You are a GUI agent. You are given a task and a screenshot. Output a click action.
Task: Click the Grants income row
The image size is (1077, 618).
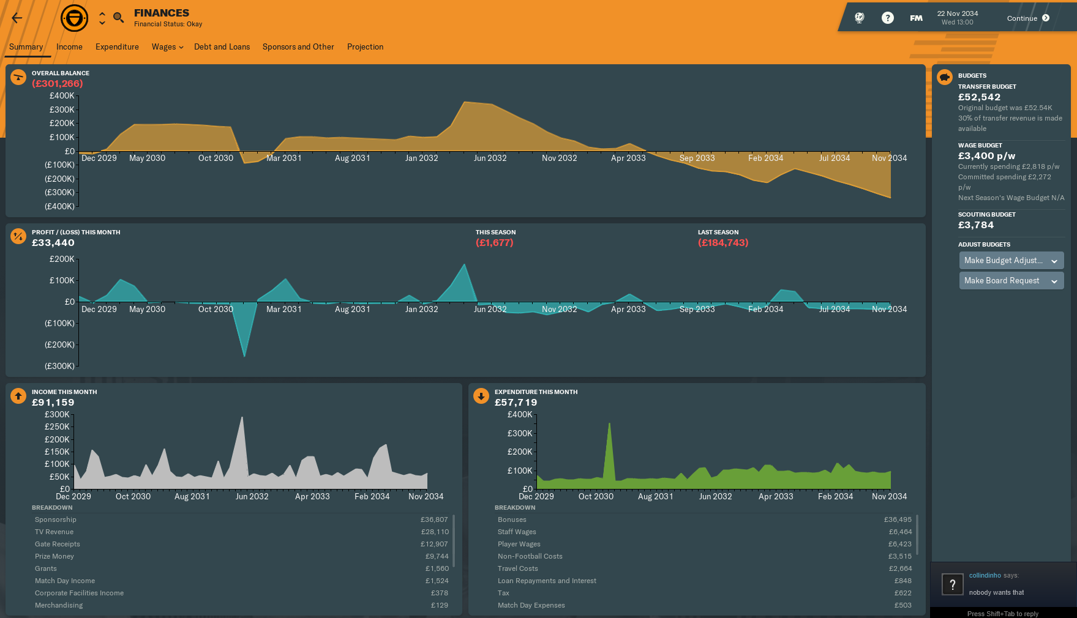click(x=241, y=568)
